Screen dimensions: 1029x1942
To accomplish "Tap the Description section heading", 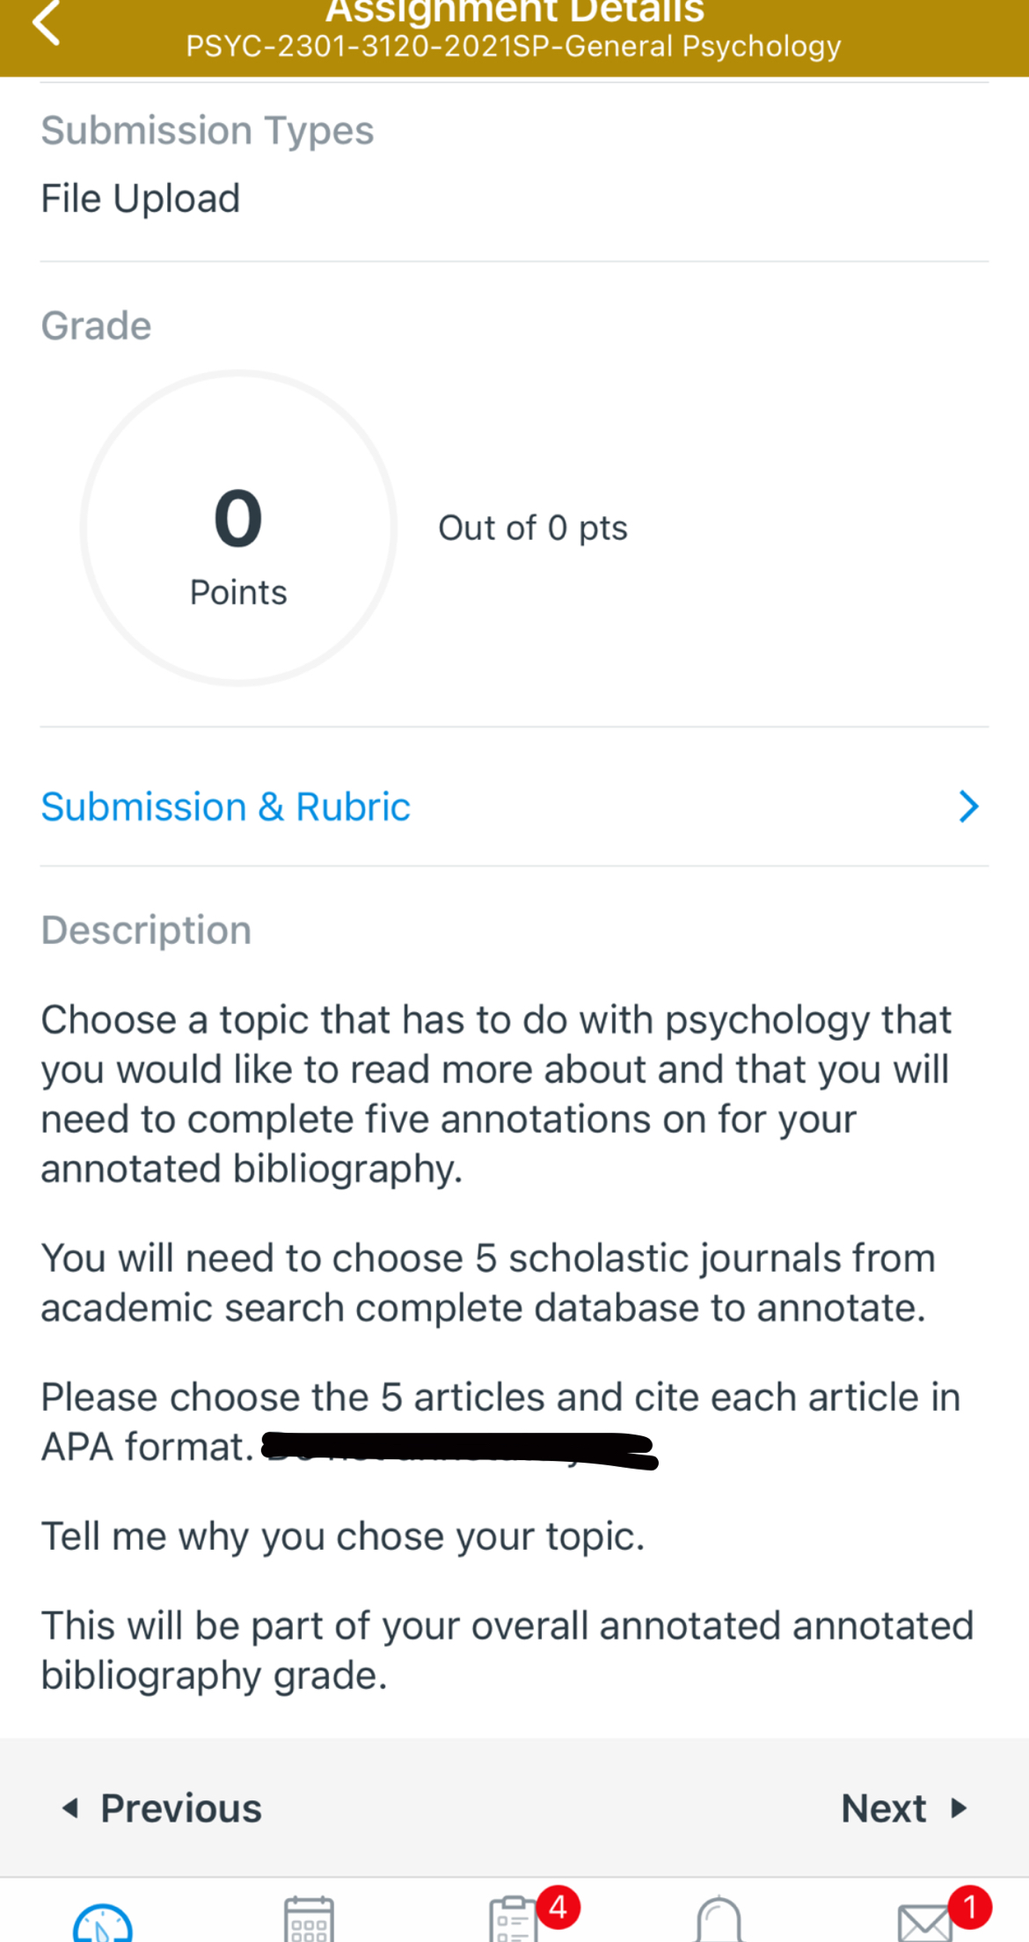I will 146,931.
